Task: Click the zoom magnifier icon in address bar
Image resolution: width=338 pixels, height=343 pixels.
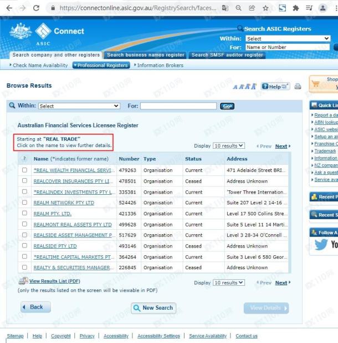Action: (238, 8)
